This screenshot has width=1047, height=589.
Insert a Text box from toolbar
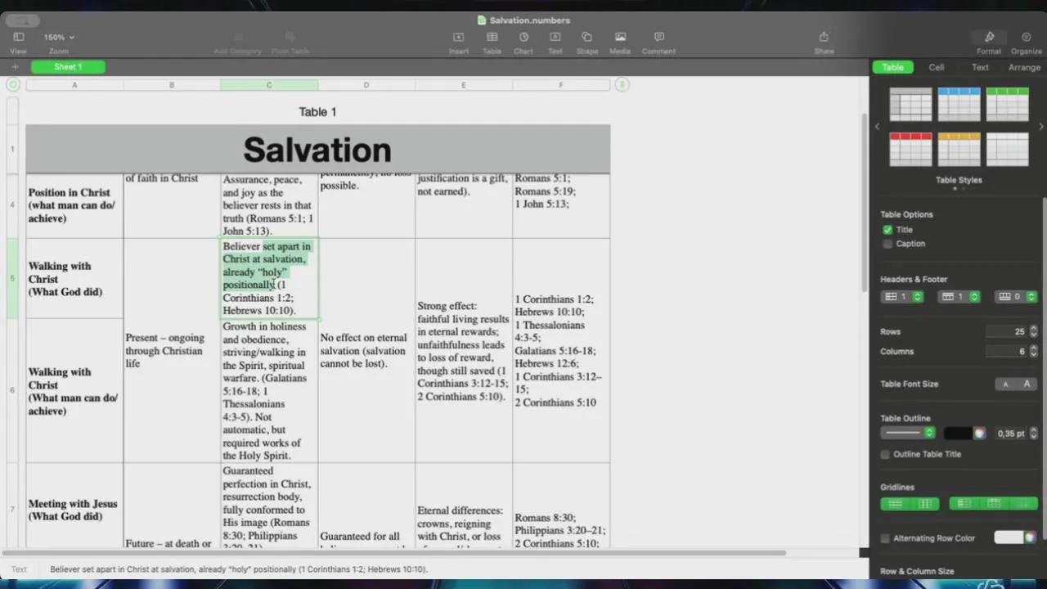tap(555, 37)
